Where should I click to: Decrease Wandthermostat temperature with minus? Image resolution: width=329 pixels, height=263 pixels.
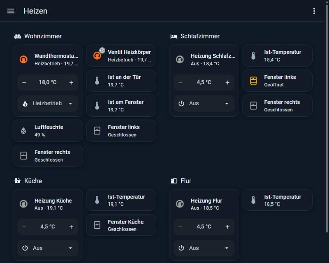coord(24,83)
